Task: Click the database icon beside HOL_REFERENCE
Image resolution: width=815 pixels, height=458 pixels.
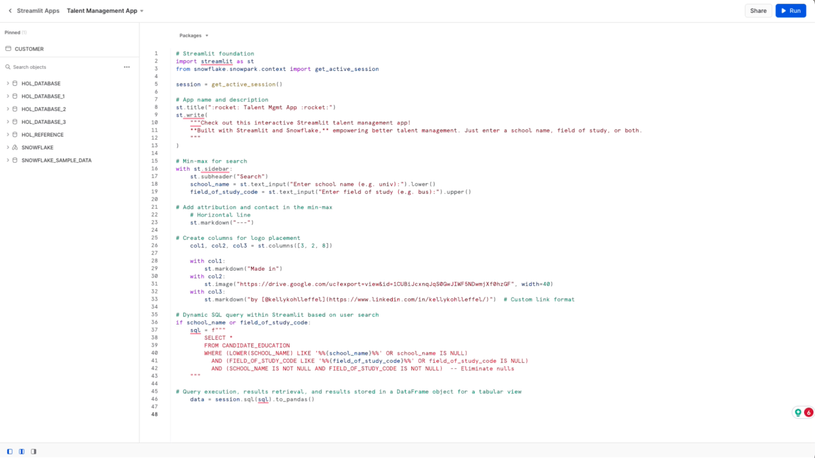Action: (x=15, y=134)
